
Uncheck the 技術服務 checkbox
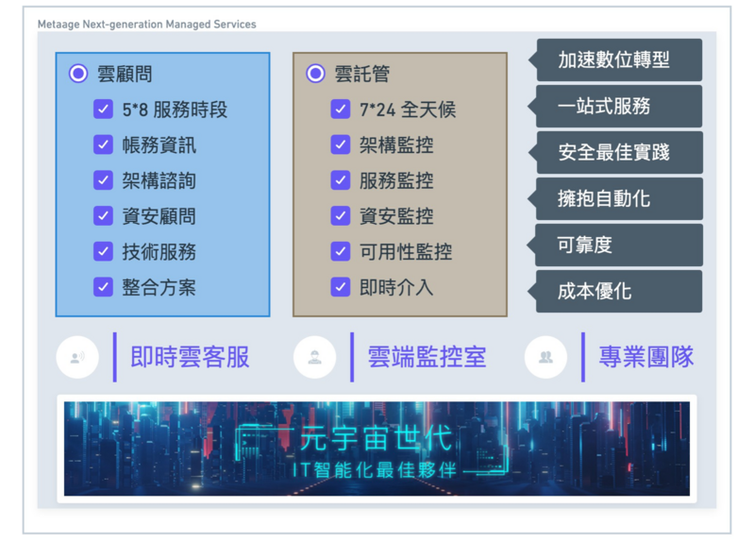tap(103, 251)
